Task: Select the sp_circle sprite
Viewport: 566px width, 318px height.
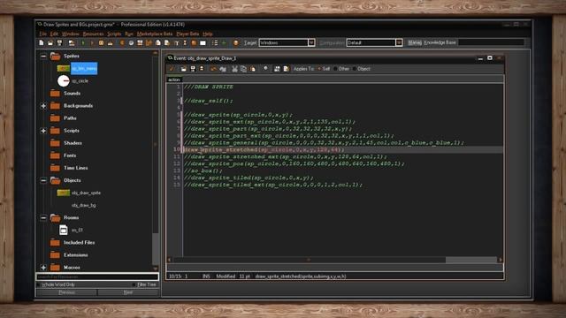Action: [x=80, y=81]
